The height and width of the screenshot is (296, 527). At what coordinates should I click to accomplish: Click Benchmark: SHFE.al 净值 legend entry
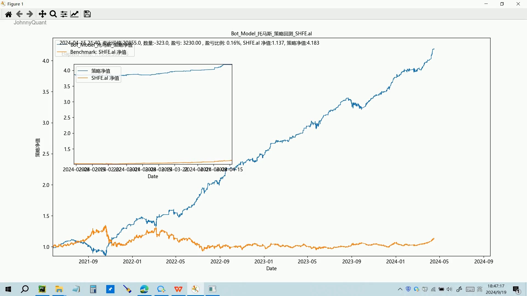pos(98,52)
